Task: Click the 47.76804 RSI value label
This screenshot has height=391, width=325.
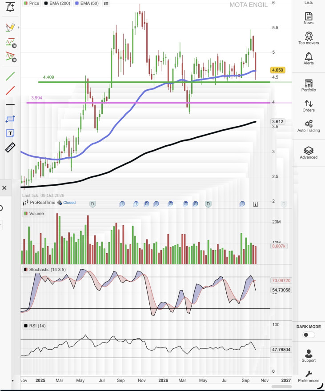Action: pos(281,350)
